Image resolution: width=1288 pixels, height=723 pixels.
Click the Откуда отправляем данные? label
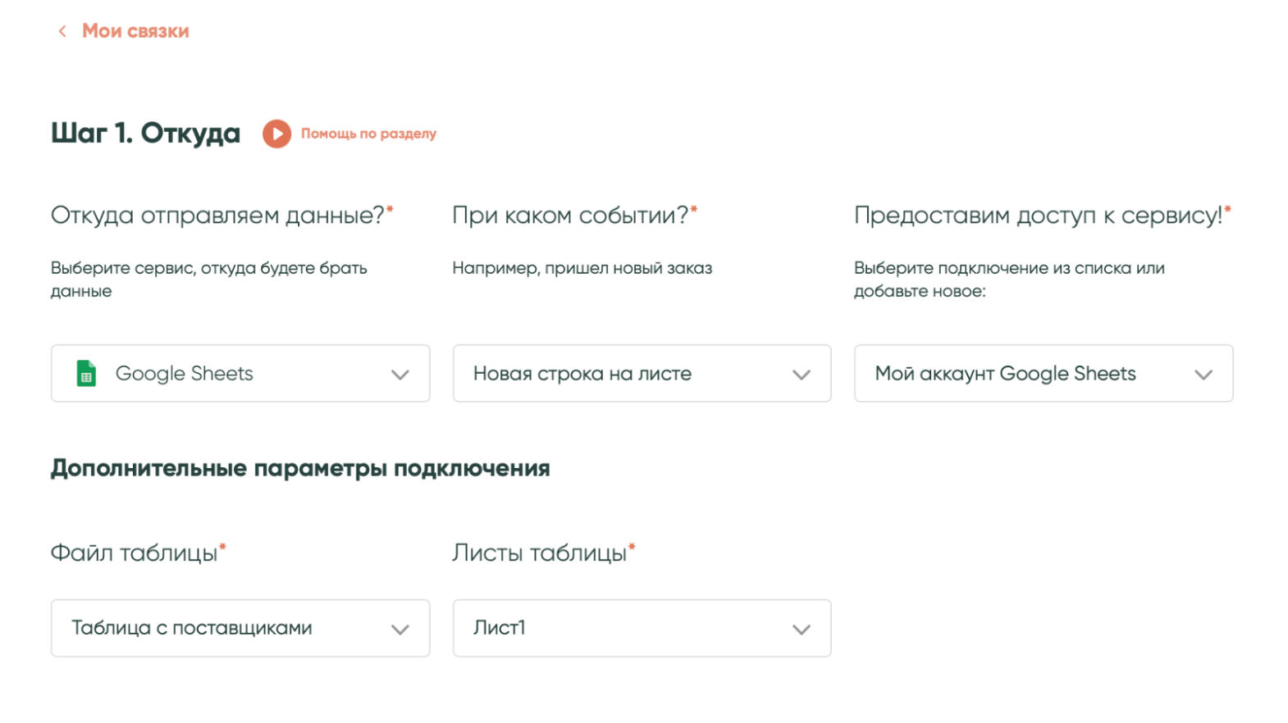[217, 216]
